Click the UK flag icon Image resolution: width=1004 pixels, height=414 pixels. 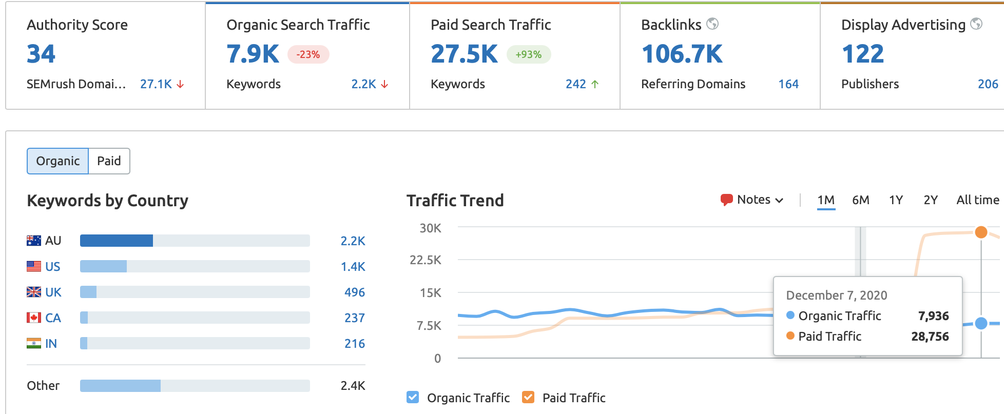coord(34,292)
